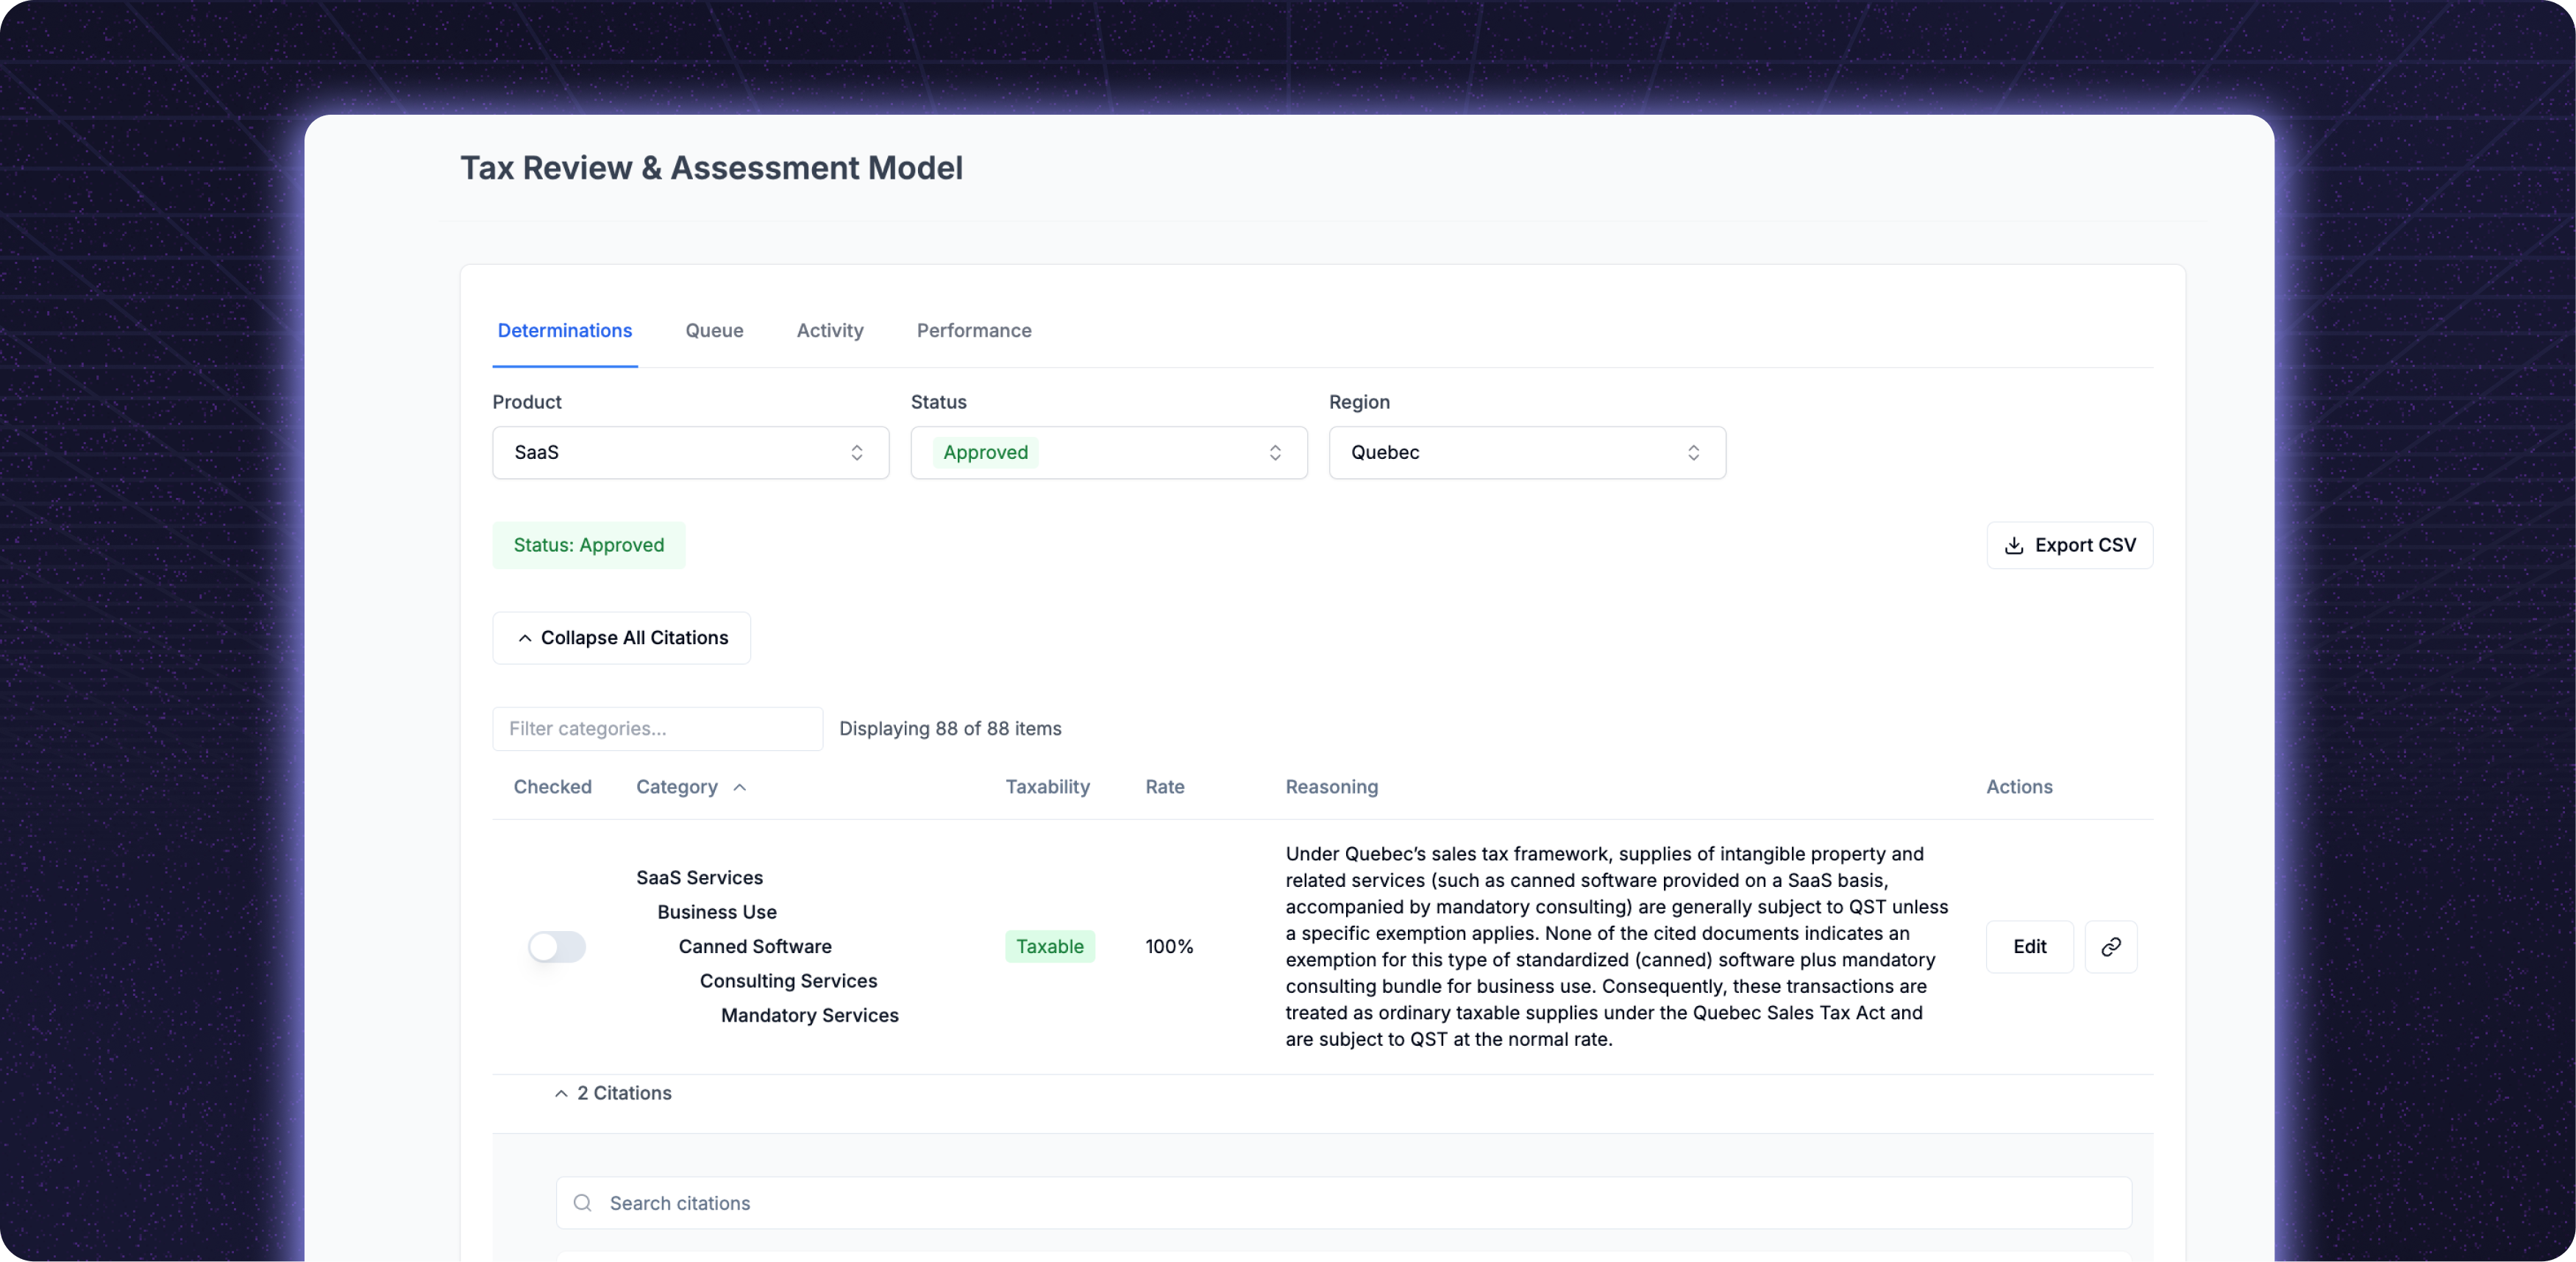Open the Region dropdown set to Quebec
2576x1262 pixels.
click(1526, 452)
